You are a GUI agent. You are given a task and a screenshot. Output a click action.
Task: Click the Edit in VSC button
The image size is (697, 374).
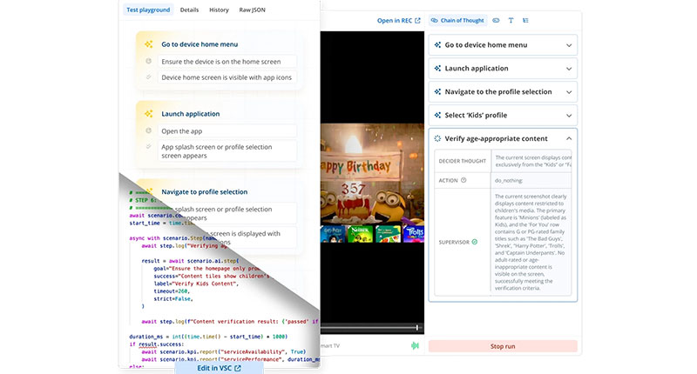219,368
